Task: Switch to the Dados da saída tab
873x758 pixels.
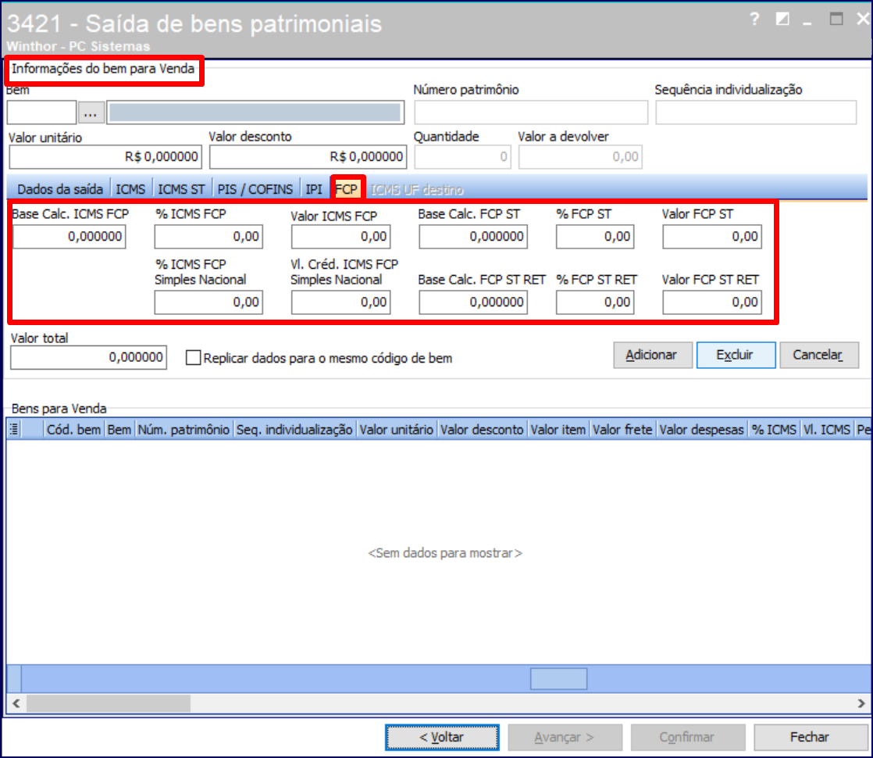Action: pyautogui.click(x=60, y=189)
